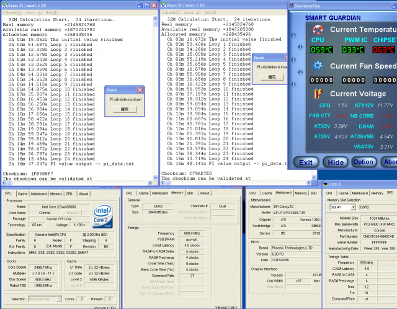Click CAS# Latency value 4.0 clocks
The image size is (397, 309).
(192, 246)
